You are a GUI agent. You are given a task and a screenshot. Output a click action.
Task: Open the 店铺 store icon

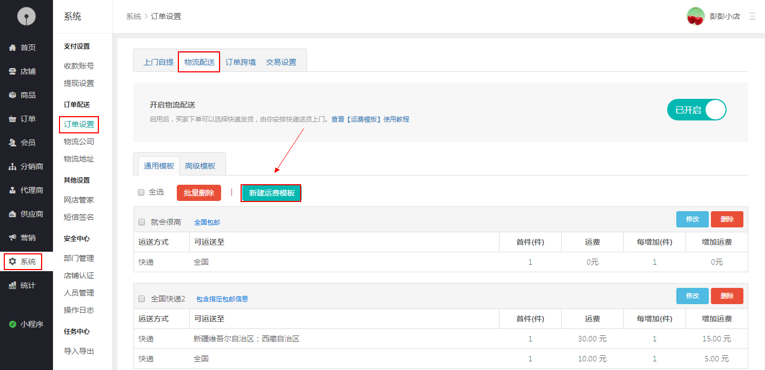click(12, 71)
